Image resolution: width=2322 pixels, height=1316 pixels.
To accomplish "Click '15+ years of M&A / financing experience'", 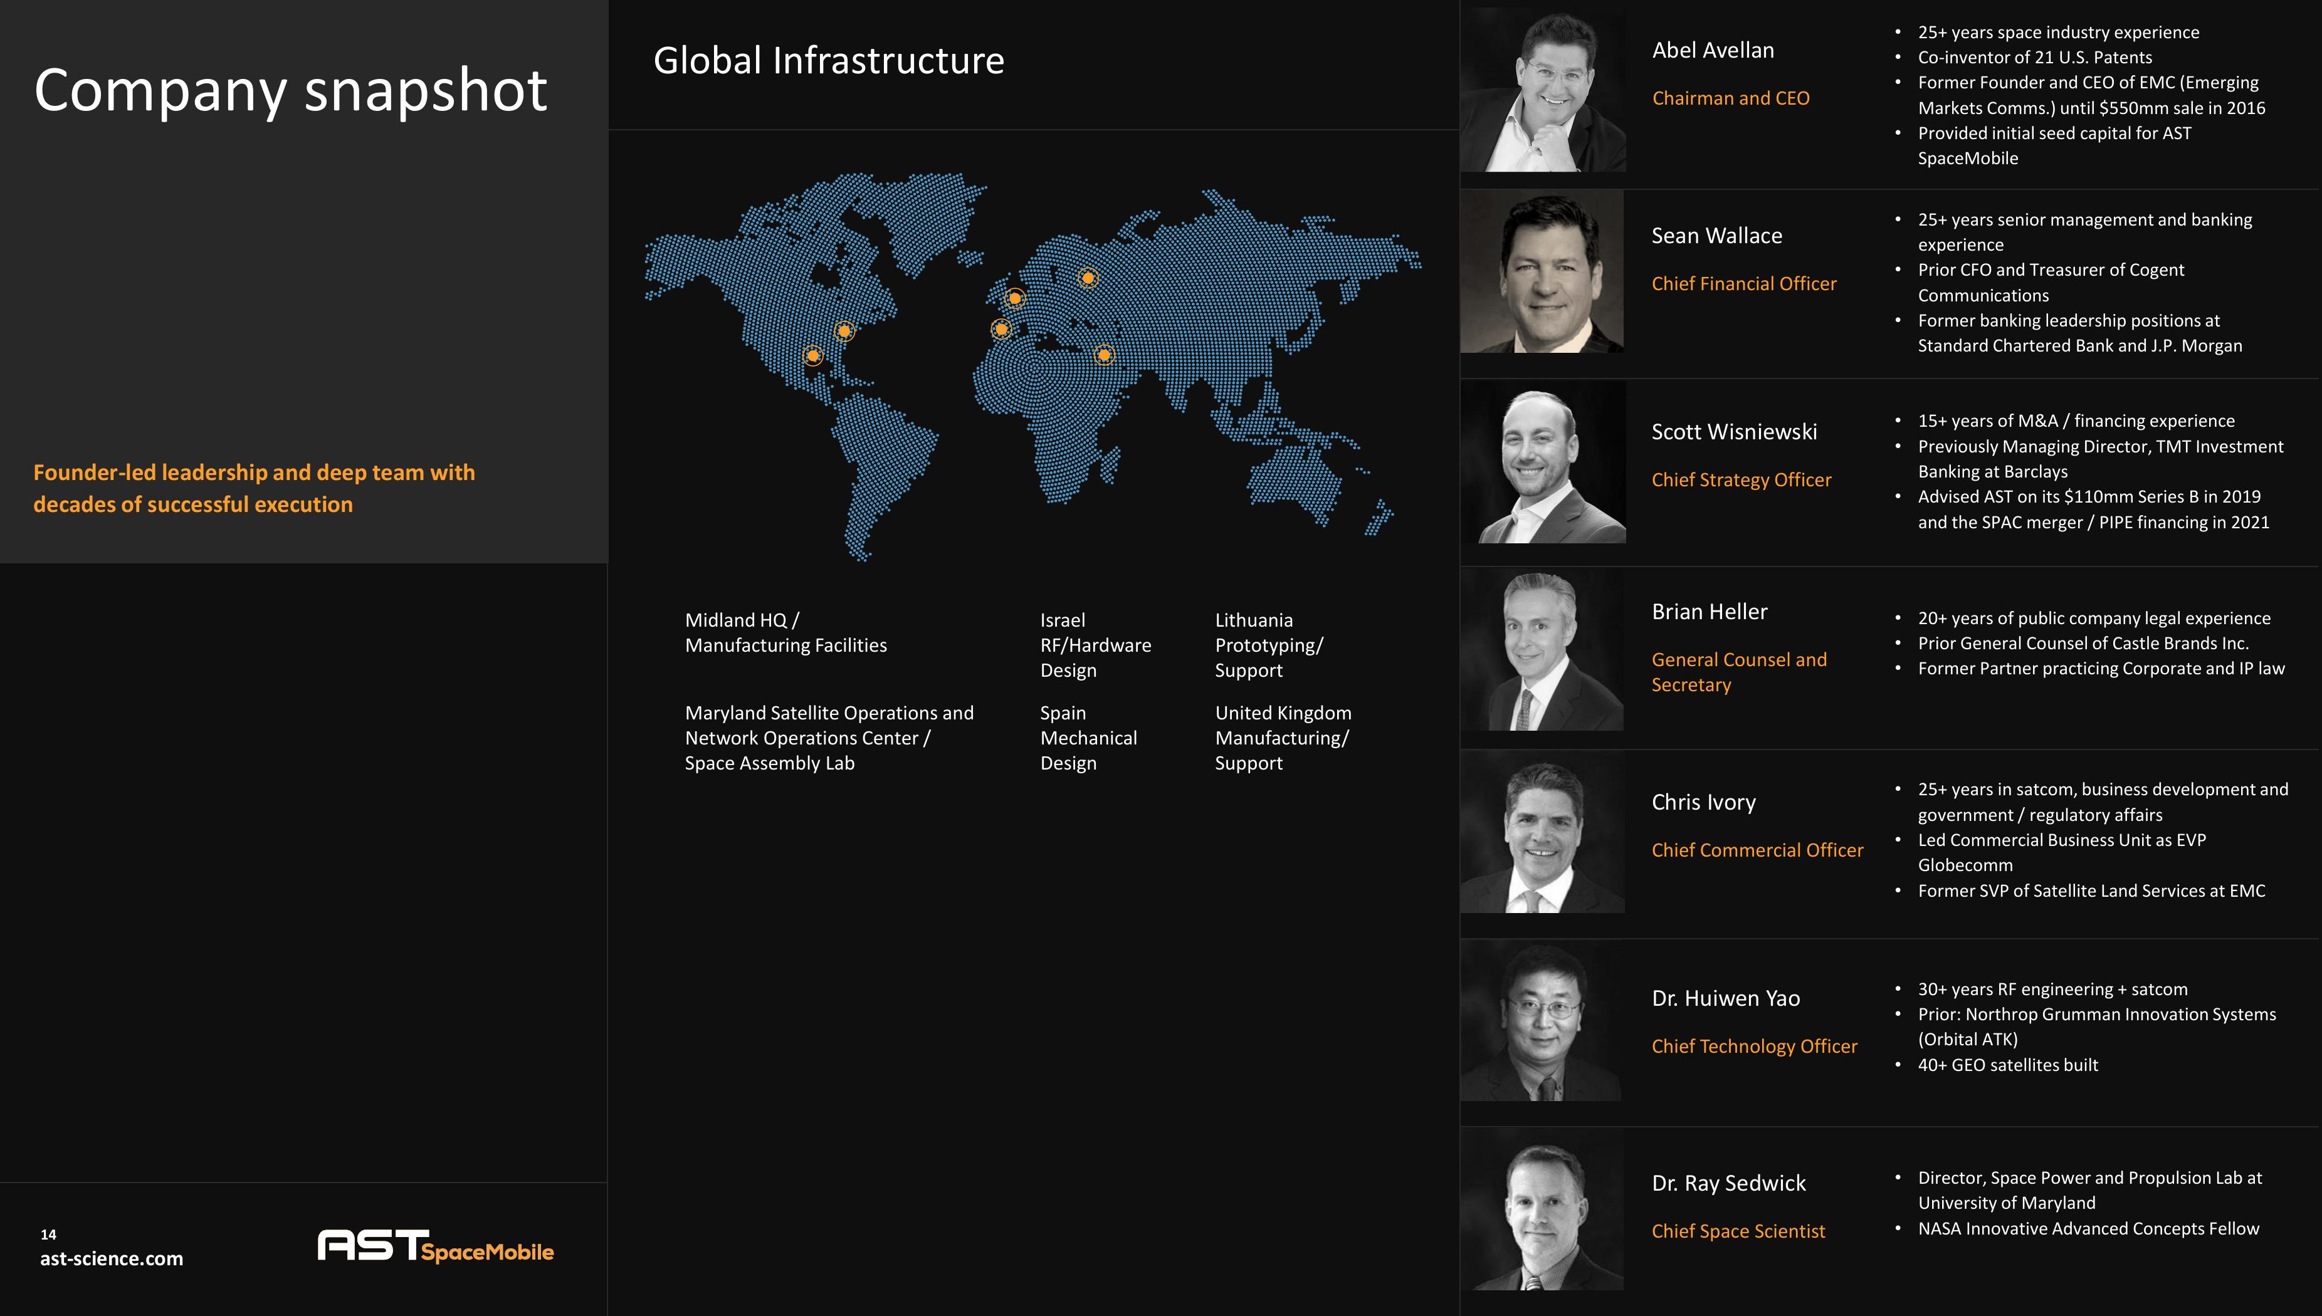I will click(x=2076, y=421).
